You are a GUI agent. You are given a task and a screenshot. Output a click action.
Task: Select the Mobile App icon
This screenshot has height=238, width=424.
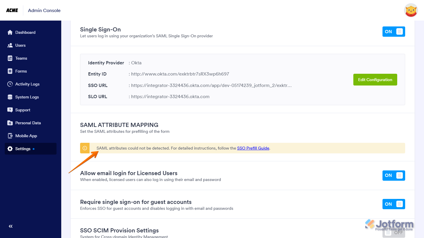pyautogui.click(x=10, y=136)
